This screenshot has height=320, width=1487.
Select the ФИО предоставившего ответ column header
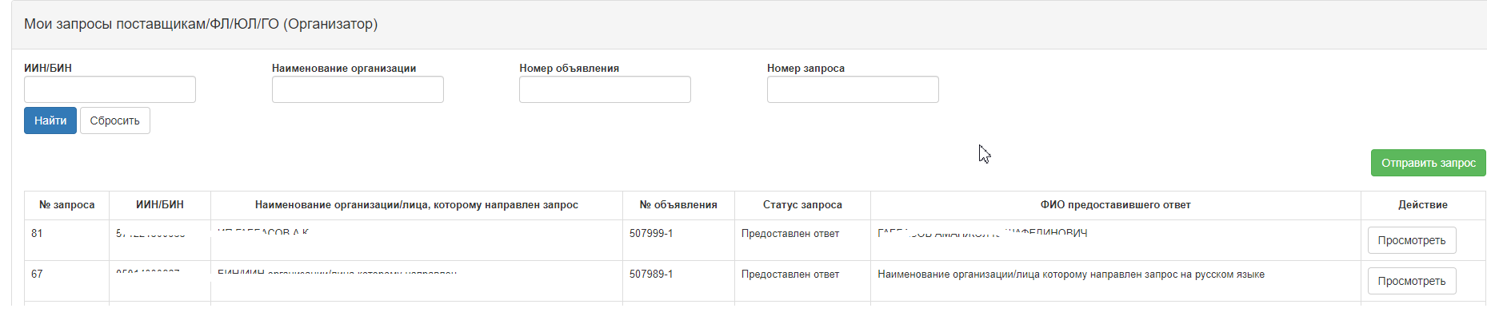pos(1115,205)
